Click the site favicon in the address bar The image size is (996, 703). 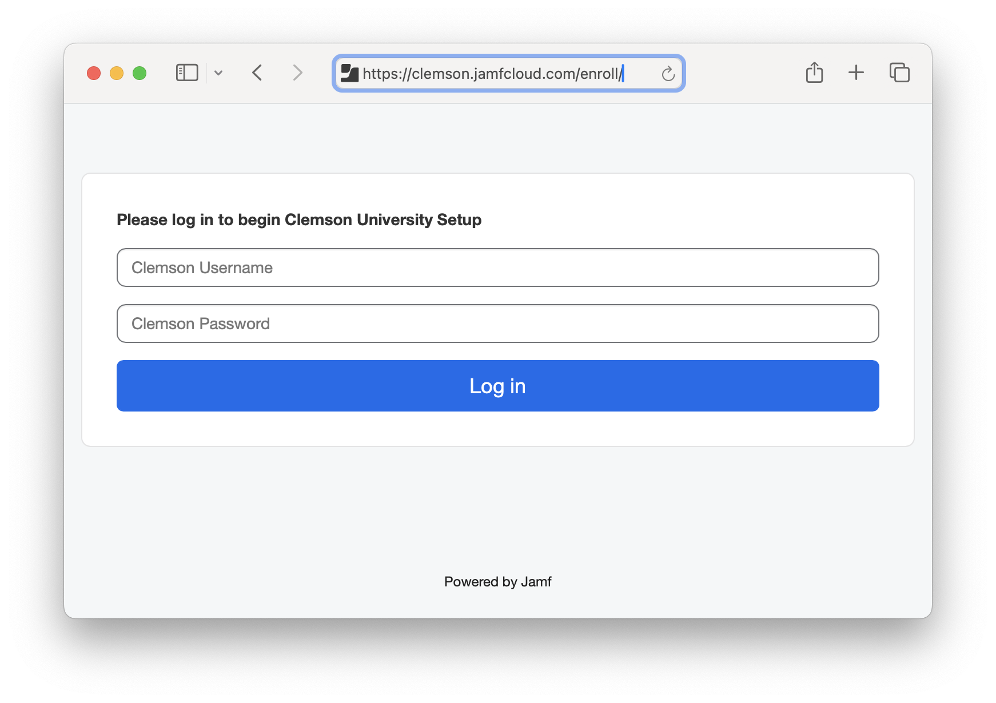(349, 73)
